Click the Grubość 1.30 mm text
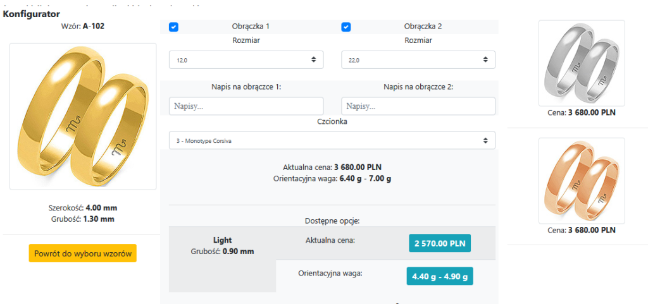Screen dimensions: 648x304 coord(83,219)
